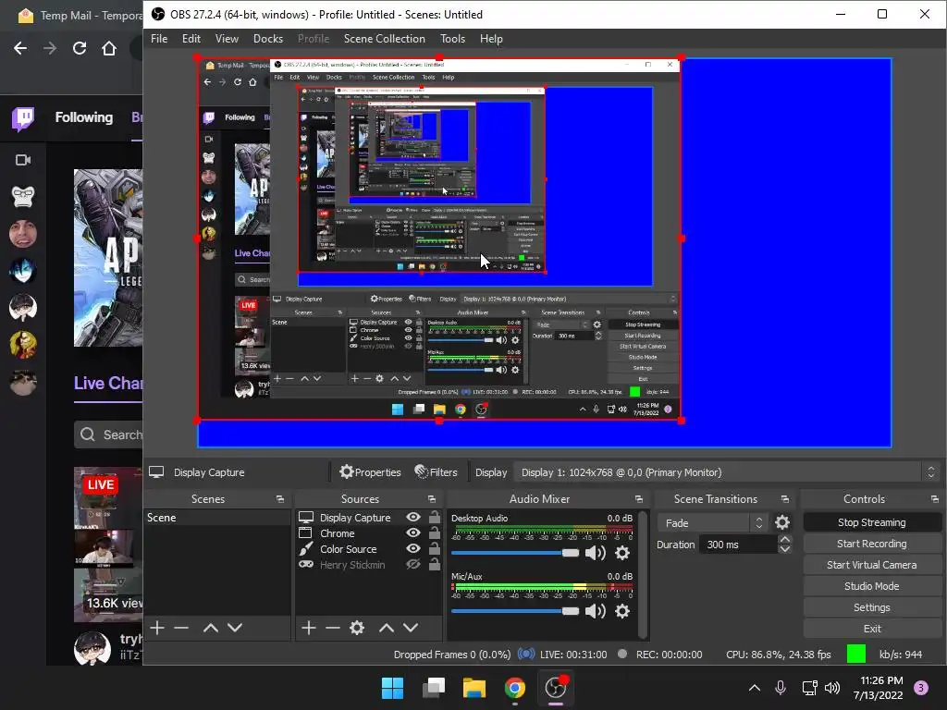
Task: Adjust Mic/Aux volume slider
Action: point(514,611)
